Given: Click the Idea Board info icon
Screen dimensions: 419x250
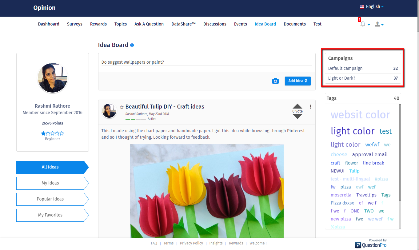Looking at the screenshot, I should click(x=132, y=45).
